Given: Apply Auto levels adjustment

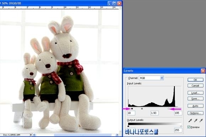Looking at the screenshot, I should 195,106.
